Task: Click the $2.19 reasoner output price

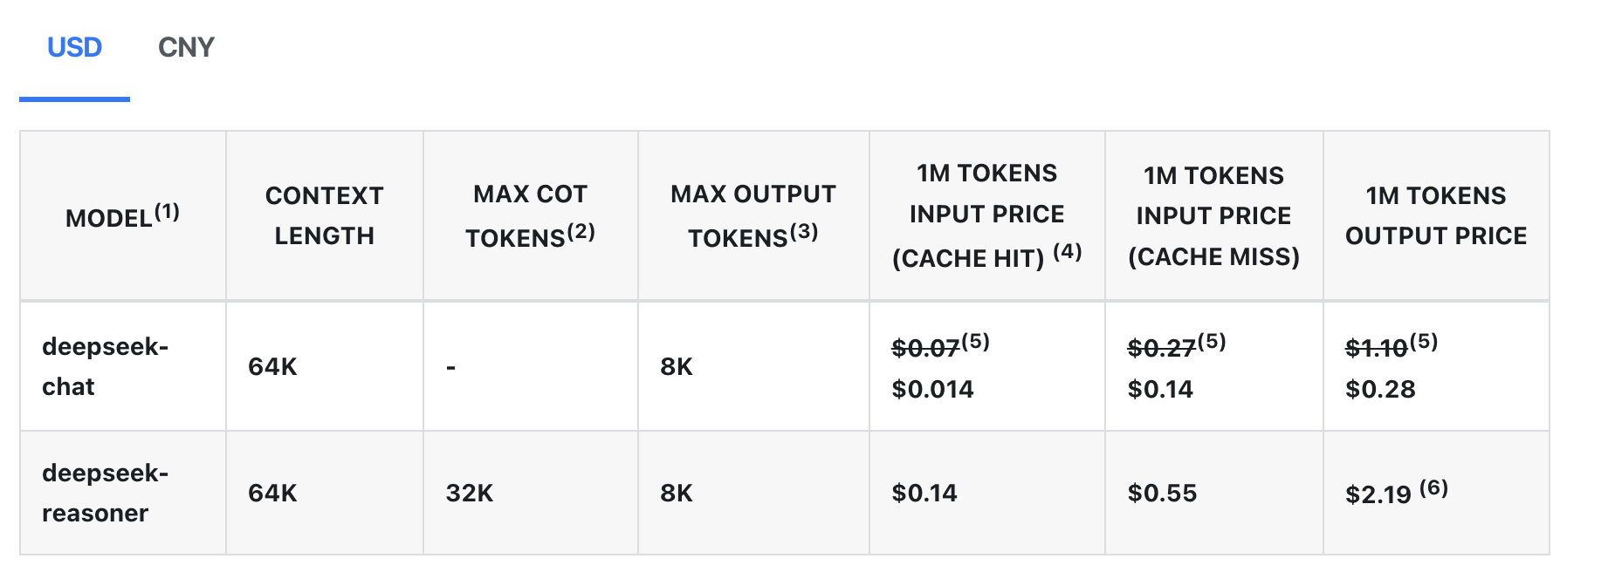Action: pyautogui.click(x=1378, y=494)
